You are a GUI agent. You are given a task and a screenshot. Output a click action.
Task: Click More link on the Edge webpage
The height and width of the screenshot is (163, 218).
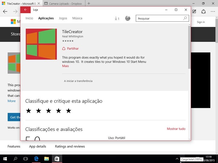point(12,101)
